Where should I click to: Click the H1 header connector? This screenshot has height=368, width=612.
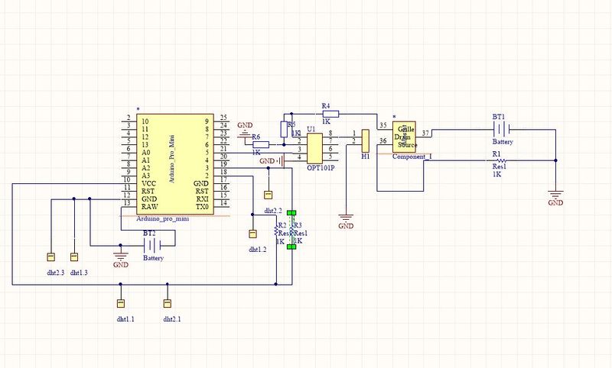tap(365, 140)
